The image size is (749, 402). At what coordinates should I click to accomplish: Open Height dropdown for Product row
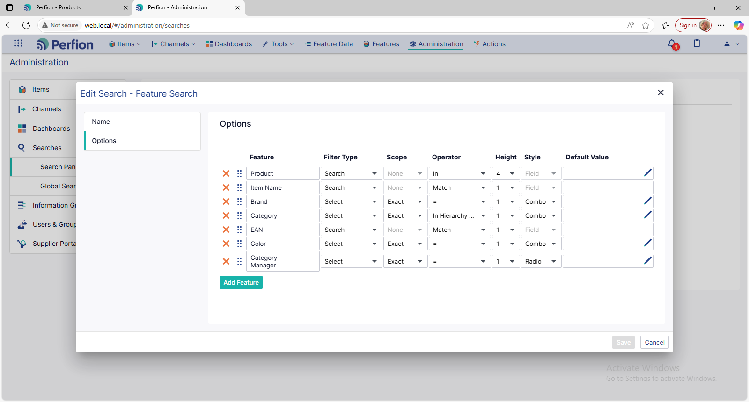coord(506,173)
